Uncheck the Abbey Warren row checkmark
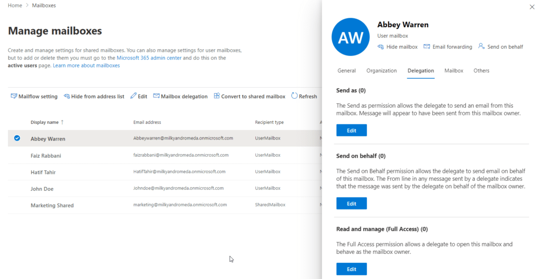This screenshot has height=279, width=536. (x=17, y=138)
